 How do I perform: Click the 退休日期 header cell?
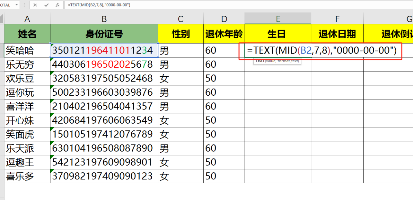(x=337, y=34)
